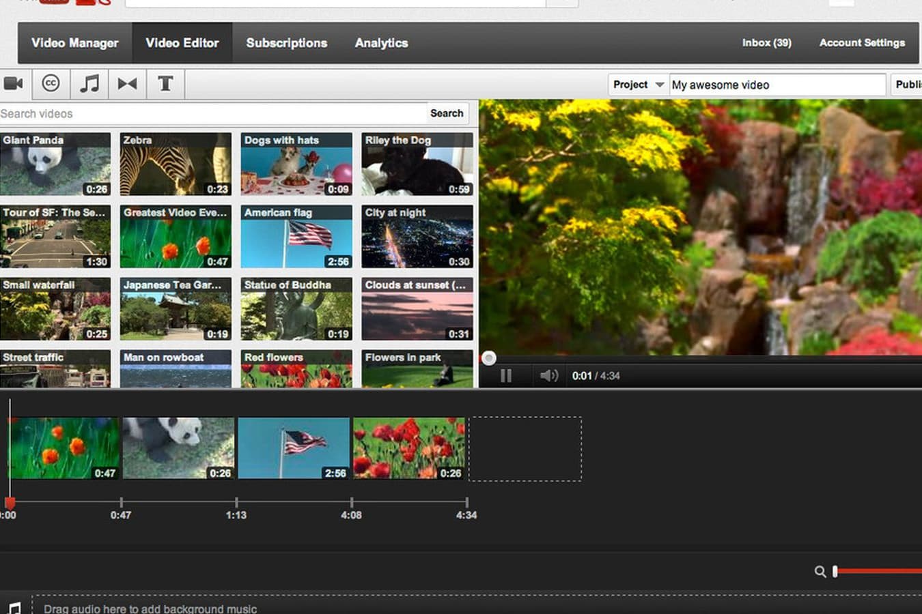Open the music note audio tab
922x614 pixels.
89,84
